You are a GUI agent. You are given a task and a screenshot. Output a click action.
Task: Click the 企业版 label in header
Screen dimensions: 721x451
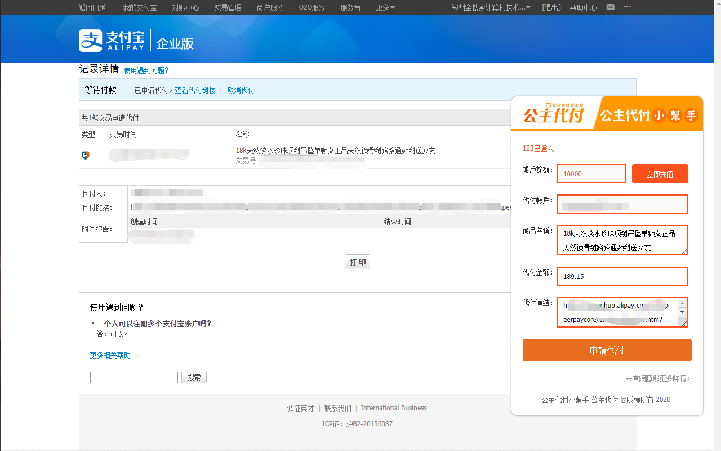(x=175, y=43)
